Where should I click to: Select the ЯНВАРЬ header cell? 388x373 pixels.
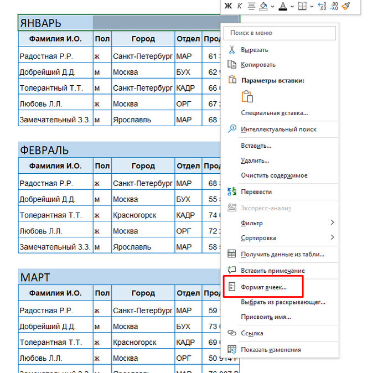click(x=56, y=23)
